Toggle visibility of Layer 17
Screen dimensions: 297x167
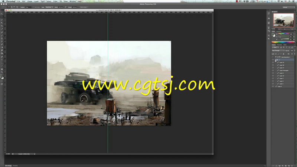point(273,68)
